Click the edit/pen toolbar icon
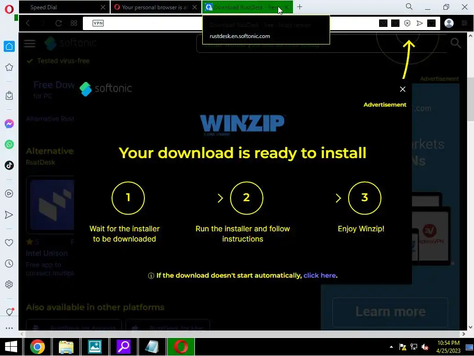Screen dimensions: 474x356 tap(383, 23)
